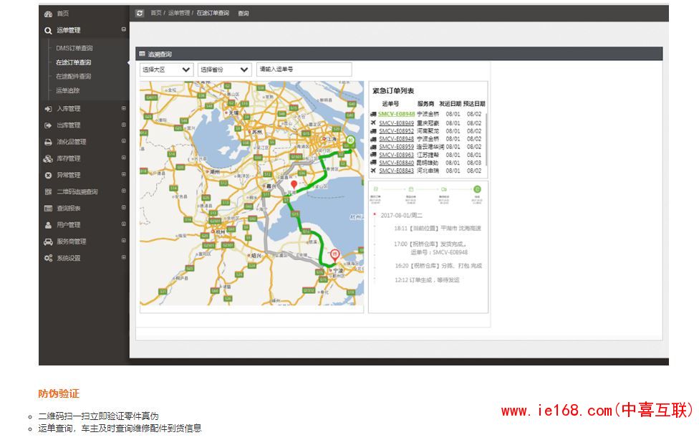
Task: Click the refresh icon in top bar
Action: pyautogui.click(x=140, y=13)
